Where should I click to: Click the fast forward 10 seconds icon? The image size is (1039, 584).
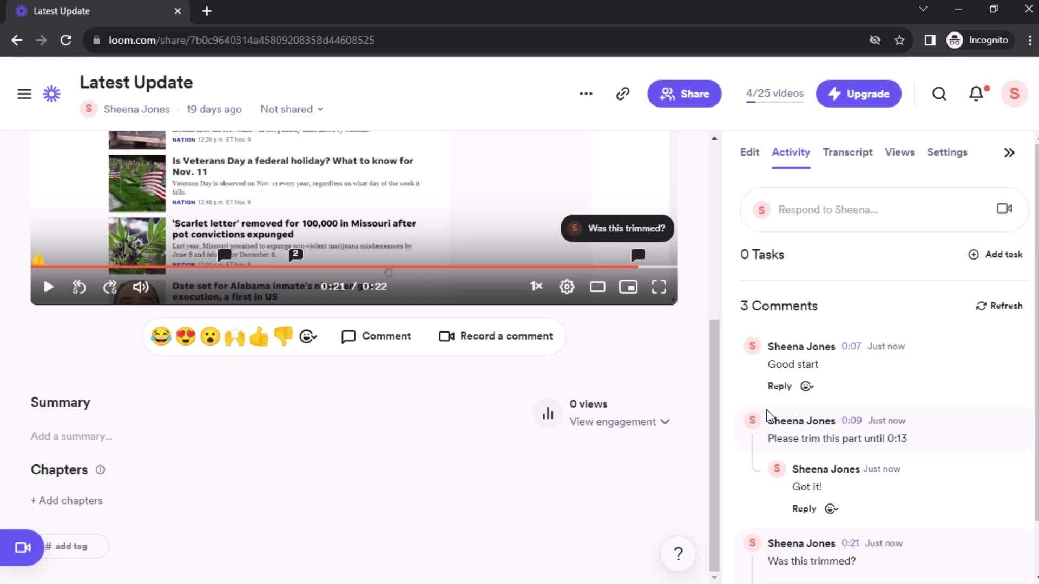click(x=110, y=286)
